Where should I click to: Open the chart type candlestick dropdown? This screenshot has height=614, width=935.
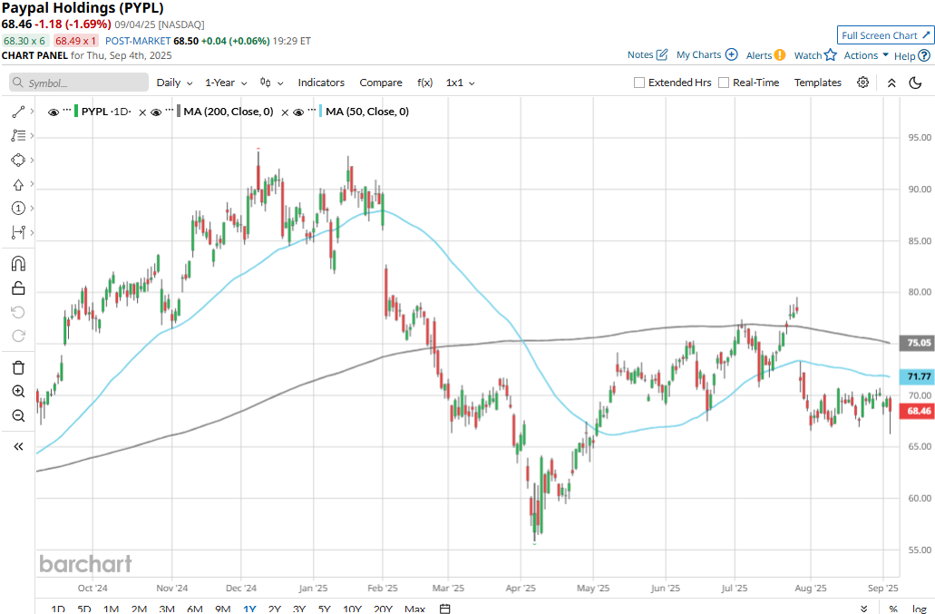pos(271,83)
